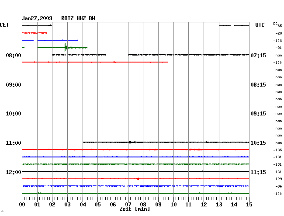
Task: Select the 08:15 UTC time label
Action: (258, 85)
